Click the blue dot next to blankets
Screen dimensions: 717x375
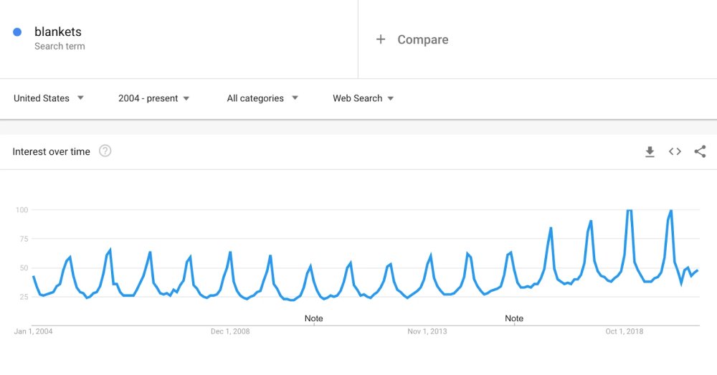17,32
